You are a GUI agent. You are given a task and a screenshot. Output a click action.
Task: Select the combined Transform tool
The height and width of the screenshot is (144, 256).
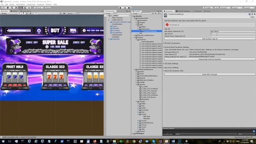point(25,8)
